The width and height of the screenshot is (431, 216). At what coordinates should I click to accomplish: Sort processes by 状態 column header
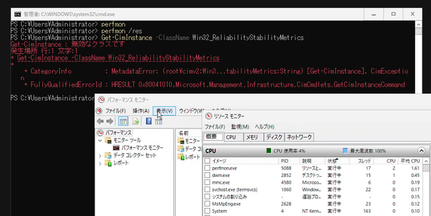337,161
